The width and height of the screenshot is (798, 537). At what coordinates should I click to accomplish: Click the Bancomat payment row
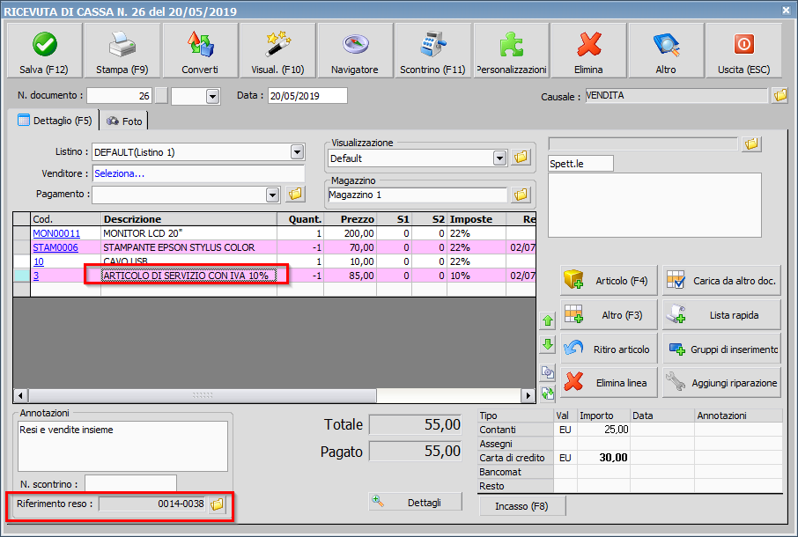tap(630, 472)
